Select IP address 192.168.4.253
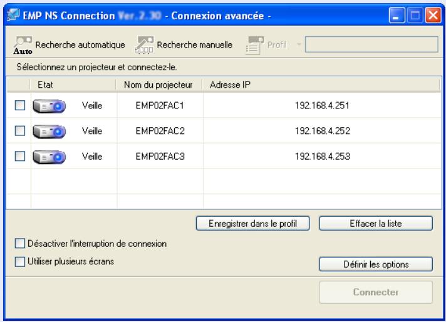Image resolution: width=446 pixels, height=322 pixels. point(322,156)
